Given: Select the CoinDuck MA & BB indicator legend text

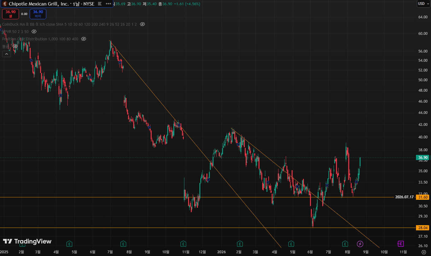Looking at the screenshot, I should coord(69,24).
